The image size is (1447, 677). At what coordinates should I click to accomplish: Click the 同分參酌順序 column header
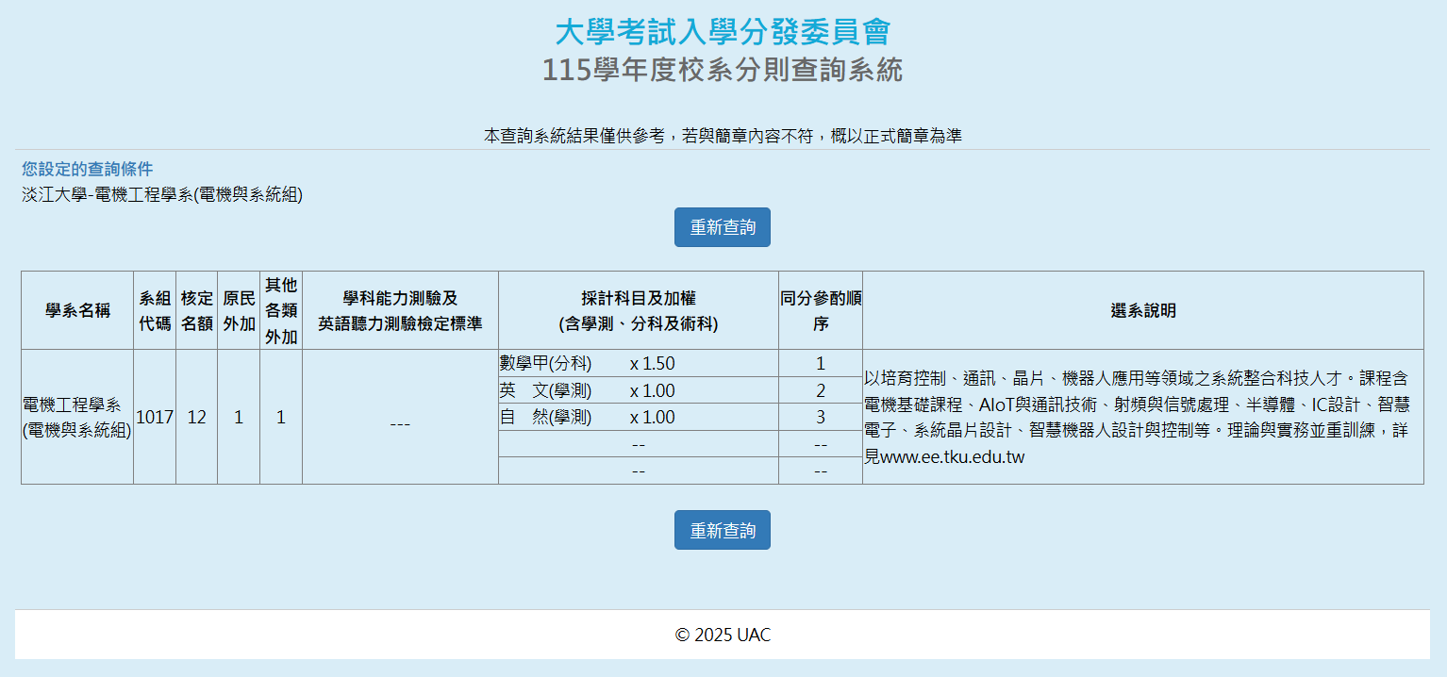point(820,310)
